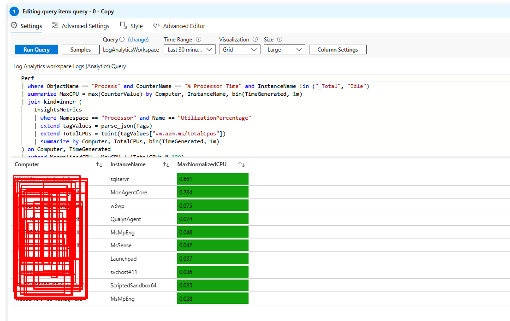Image resolution: width=510 pixels, height=321 pixels.
Task: Select the svchost#11 cell
Action: [124, 272]
